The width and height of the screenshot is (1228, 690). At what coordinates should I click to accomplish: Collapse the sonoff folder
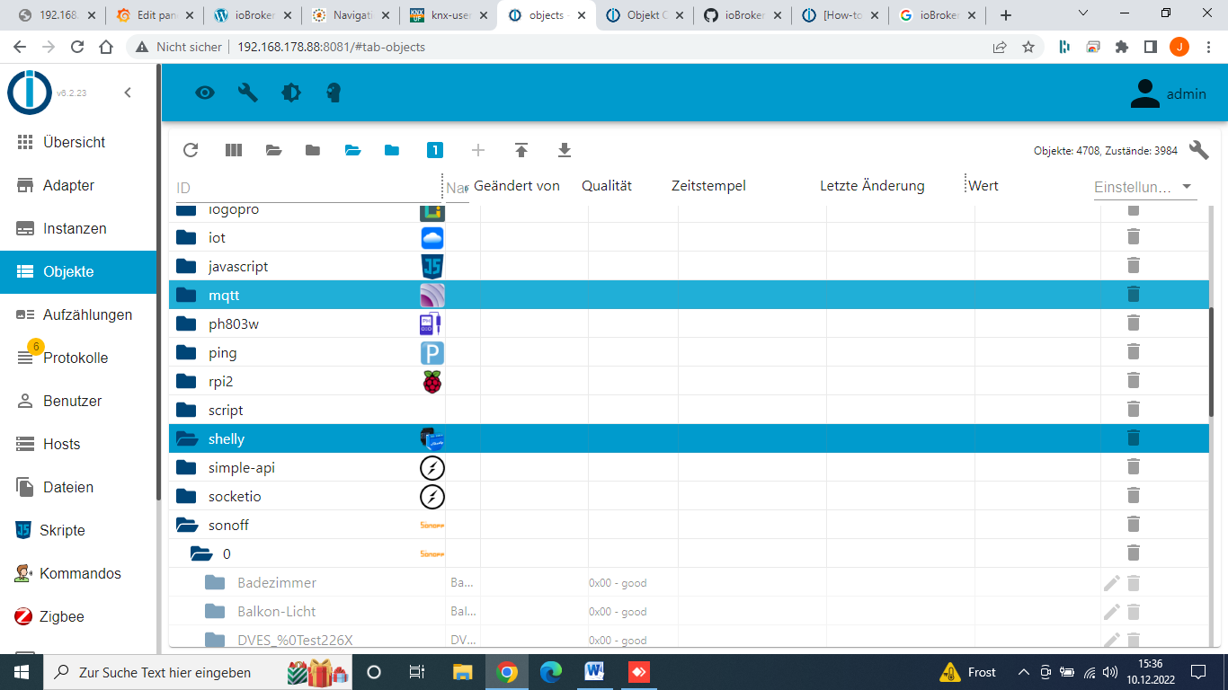pyautogui.click(x=186, y=525)
